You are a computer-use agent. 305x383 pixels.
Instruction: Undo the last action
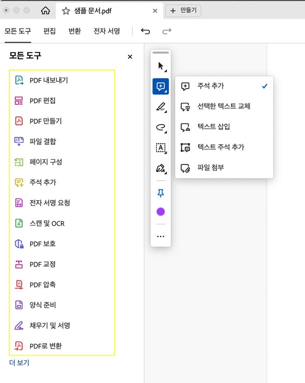click(145, 31)
